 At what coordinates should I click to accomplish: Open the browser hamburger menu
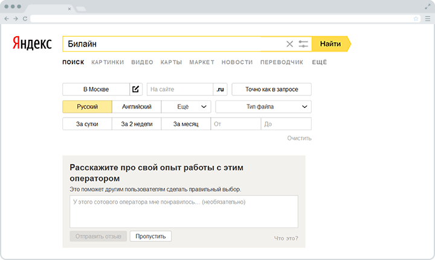[428, 19]
